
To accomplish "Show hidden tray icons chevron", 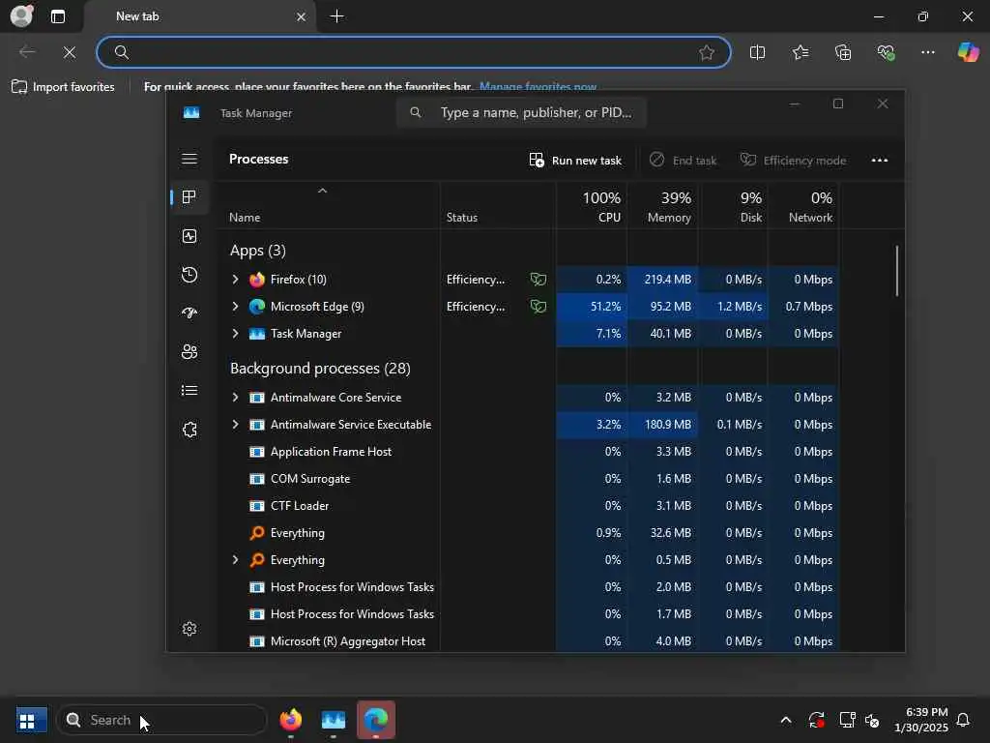I will click(786, 720).
